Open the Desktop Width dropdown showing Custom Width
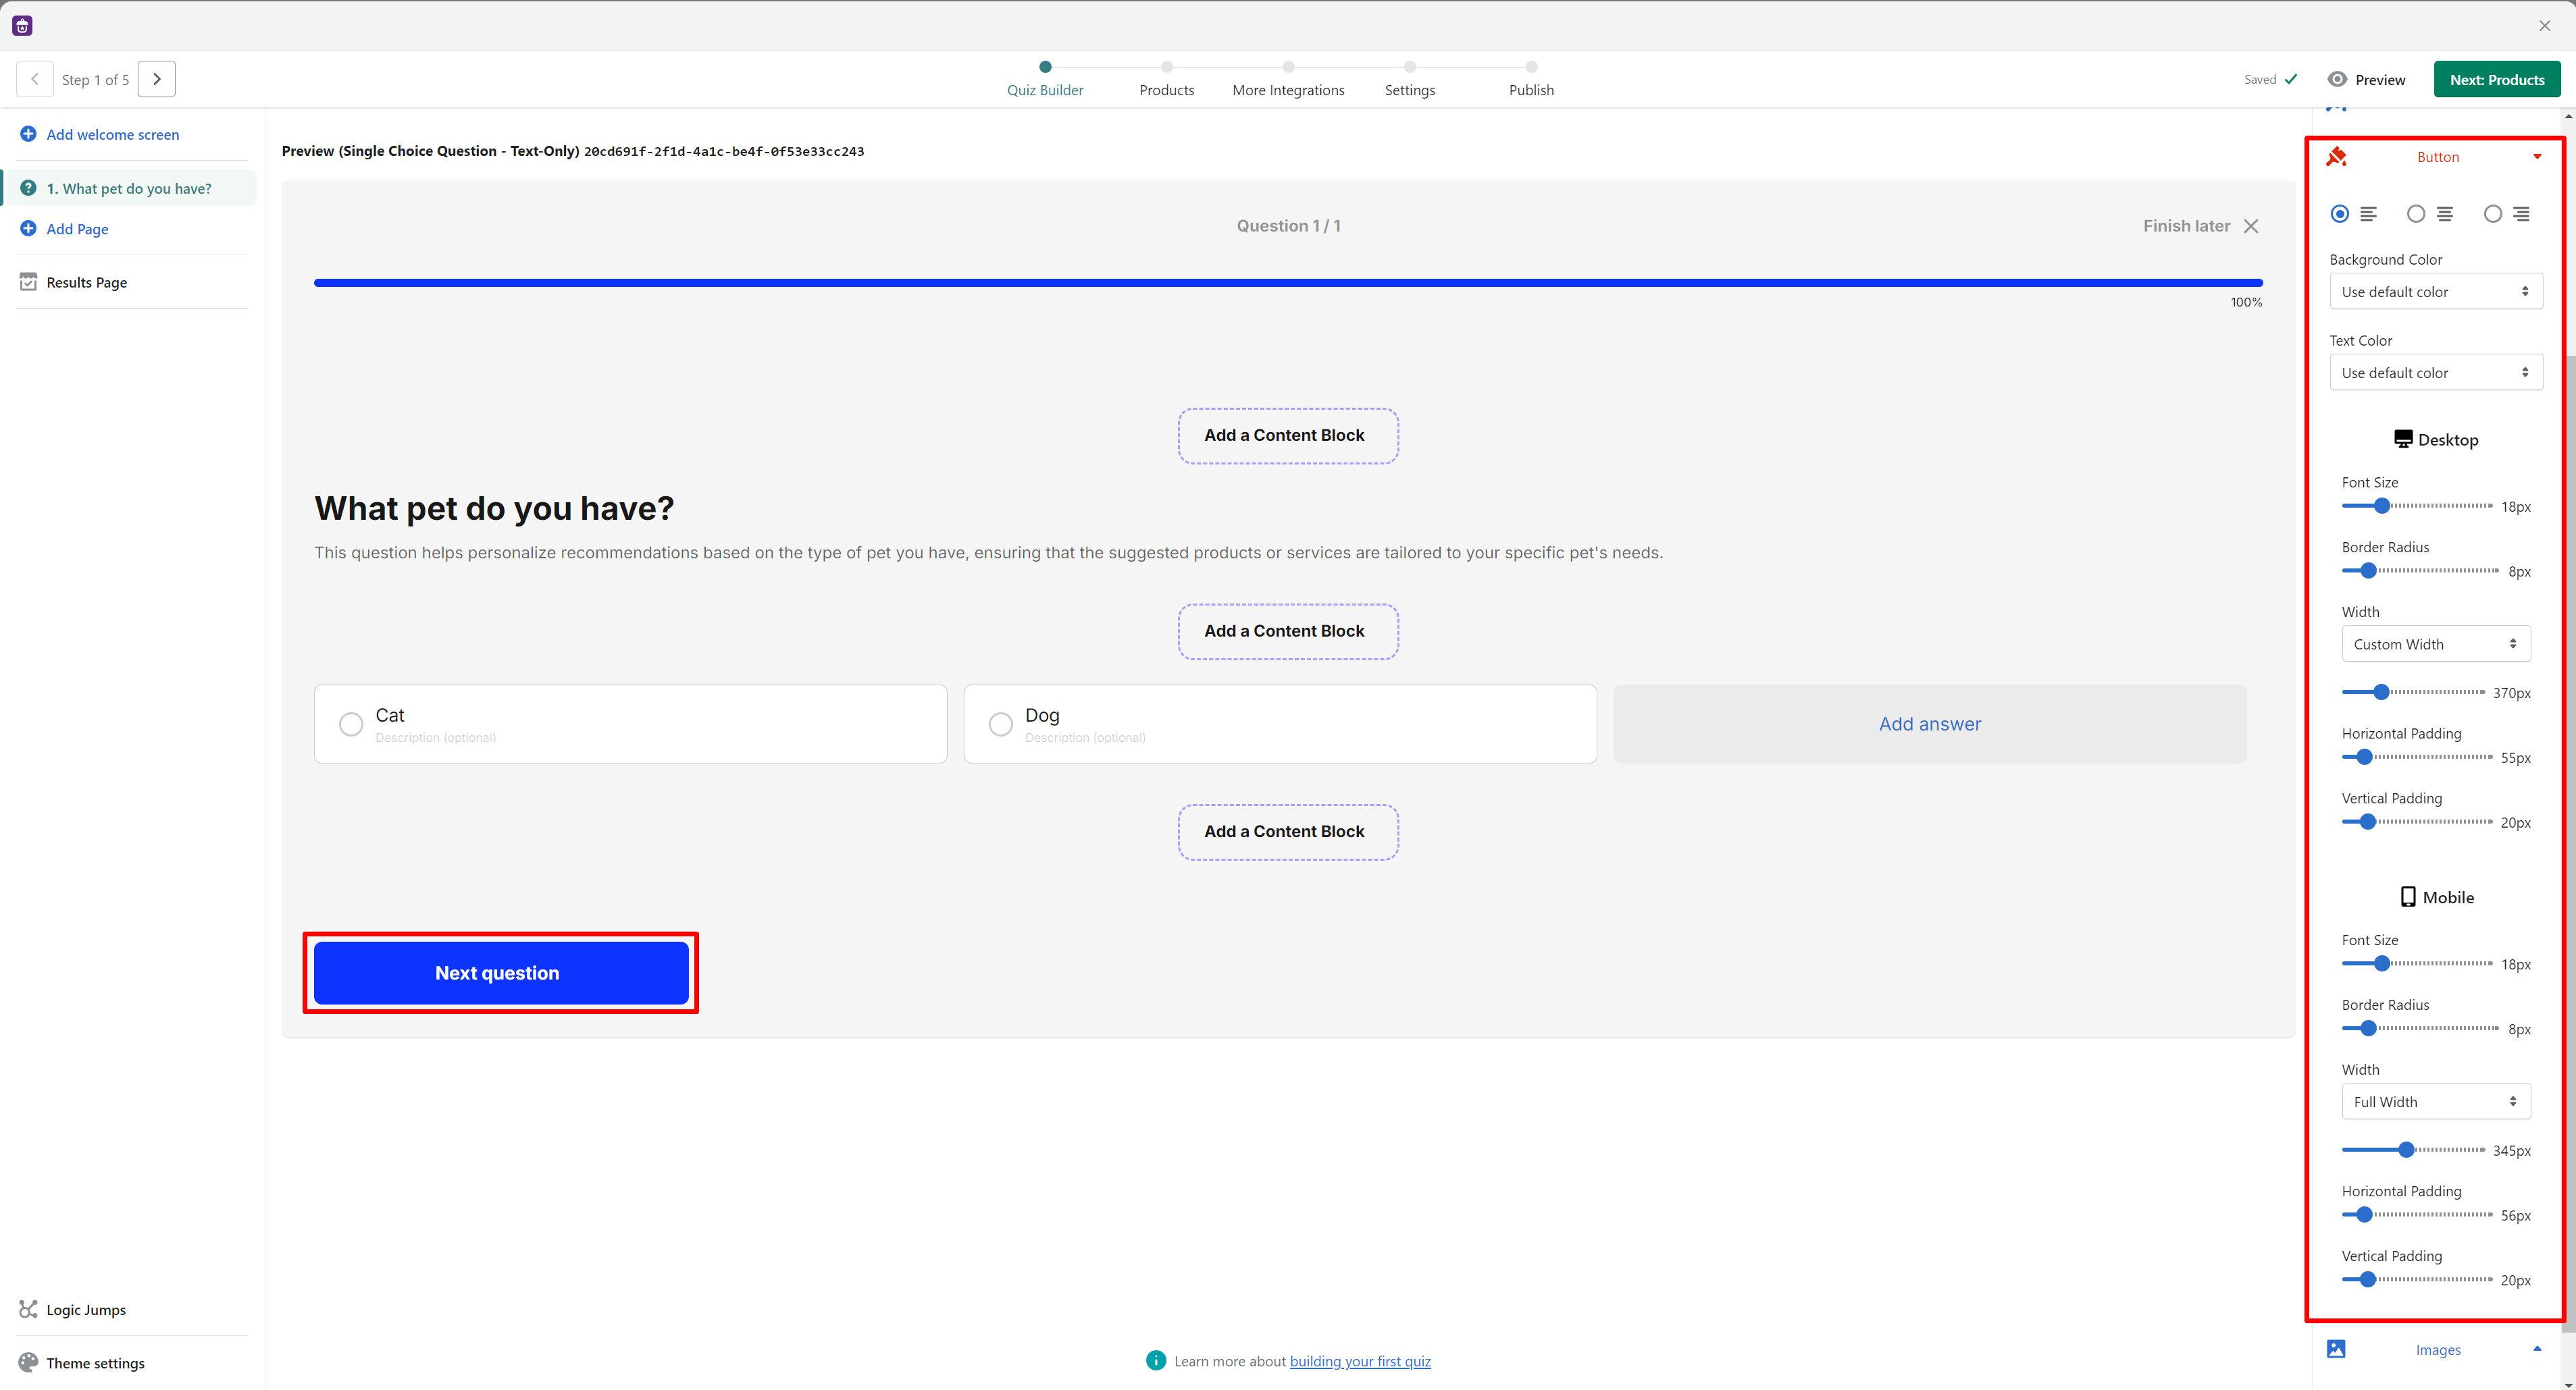The height and width of the screenshot is (1390, 2576). (2436, 643)
